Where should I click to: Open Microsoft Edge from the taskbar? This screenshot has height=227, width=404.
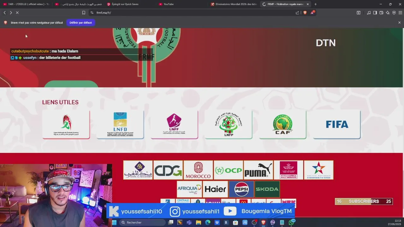(208, 223)
